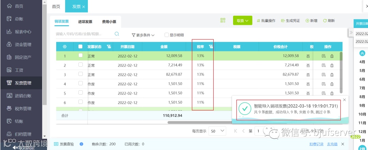Image resolution: width=368 pixels, height=150 pixels.
Task: Check the box for row 2
Action: [80, 64]
